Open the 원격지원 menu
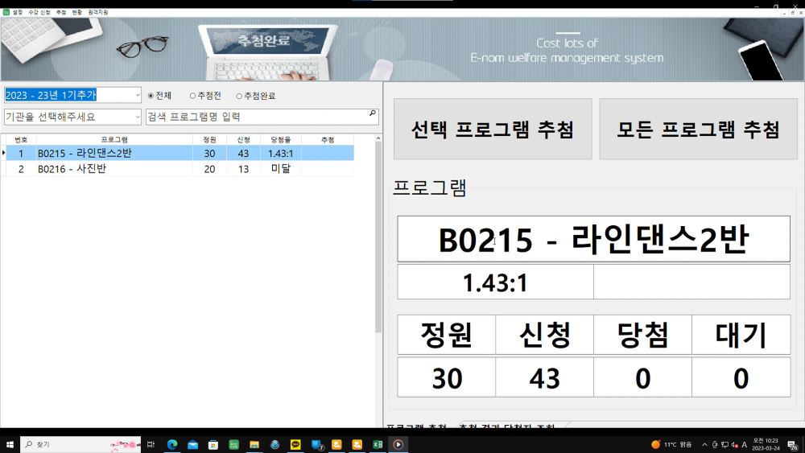Image resolution: width=805 pixels, height=453 pixels. coord(98,12)
